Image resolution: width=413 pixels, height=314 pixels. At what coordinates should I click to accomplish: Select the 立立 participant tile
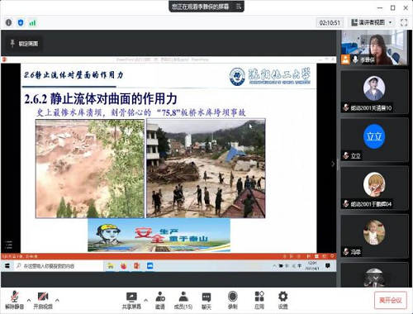pos(374,140)
